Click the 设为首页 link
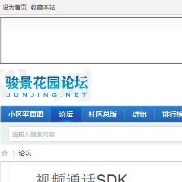182x182 pixels. (x=15, y=8)
